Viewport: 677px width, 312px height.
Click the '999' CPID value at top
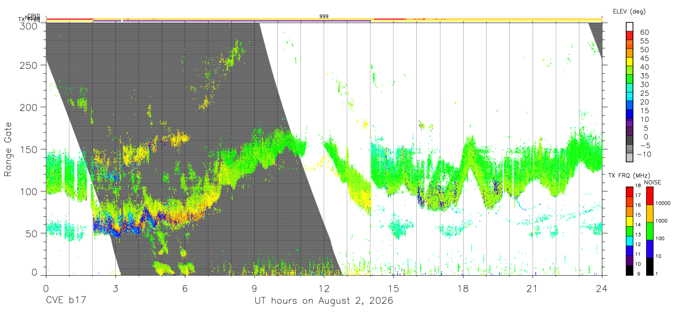[x=324, y=17]
